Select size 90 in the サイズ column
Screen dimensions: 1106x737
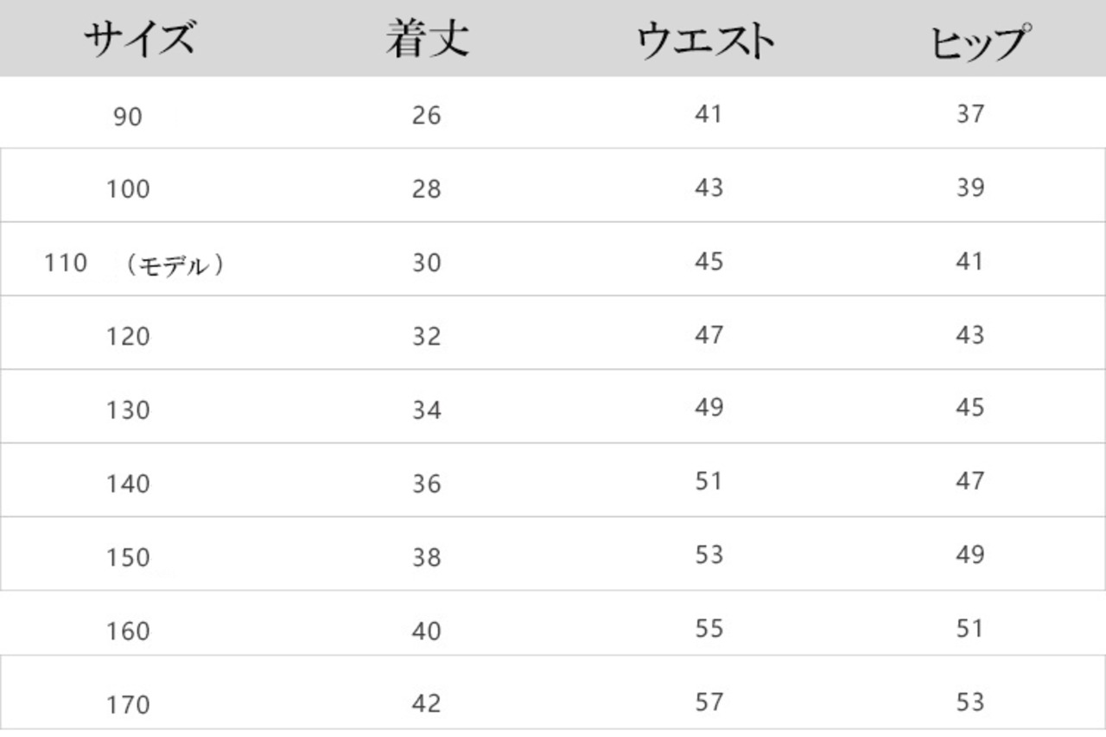pos(127,117)
